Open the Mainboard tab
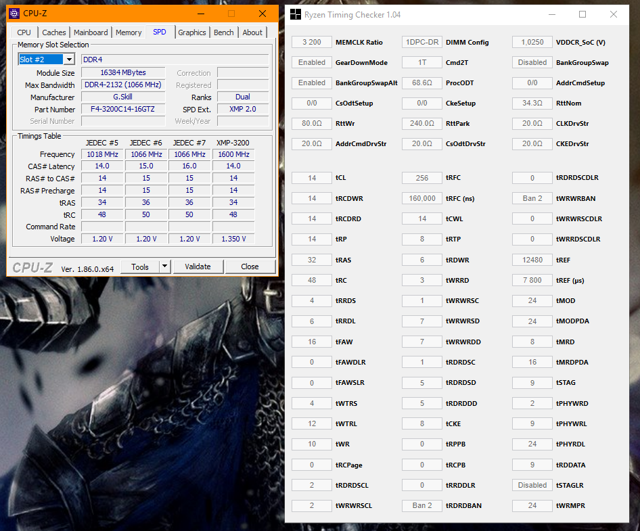The image size is (640, 531). 90,32
